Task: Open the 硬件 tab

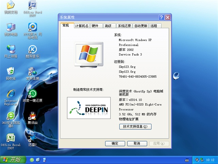Action: pos(95,26)
